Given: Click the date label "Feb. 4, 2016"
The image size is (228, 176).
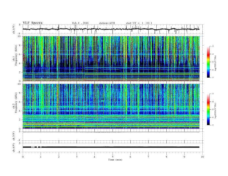Looking at the screenshot, I should point(80,23).
